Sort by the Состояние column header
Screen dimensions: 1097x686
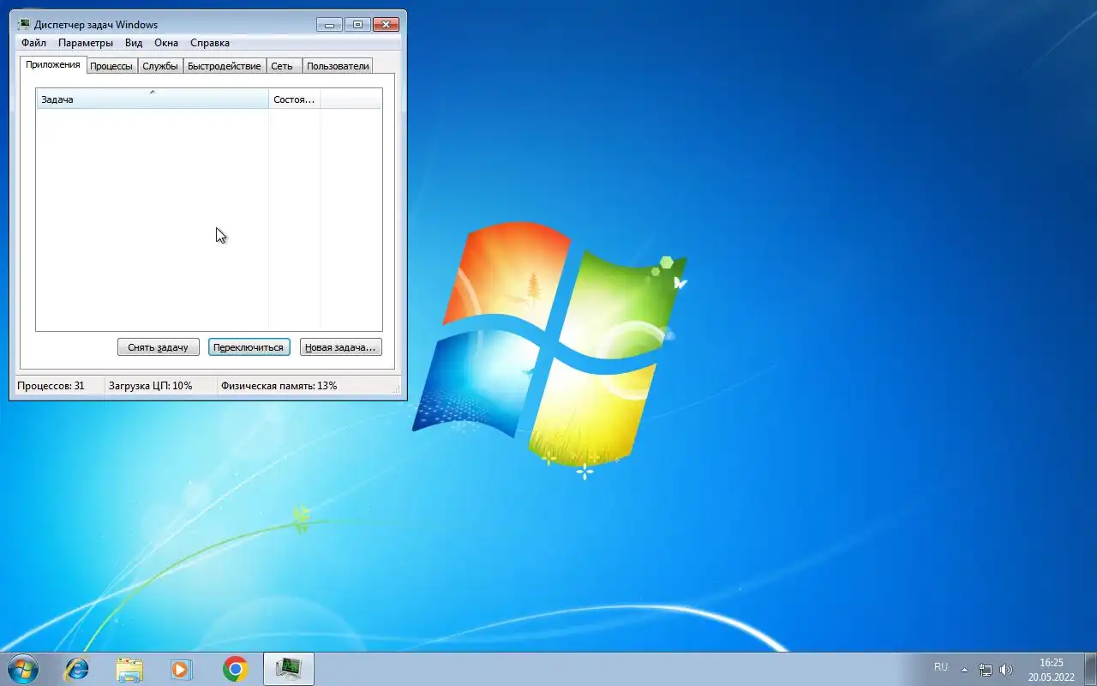click(294, 99)
